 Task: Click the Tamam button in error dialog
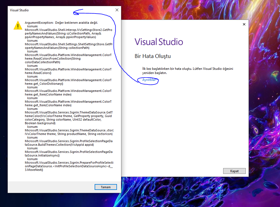tap(106, 187)
